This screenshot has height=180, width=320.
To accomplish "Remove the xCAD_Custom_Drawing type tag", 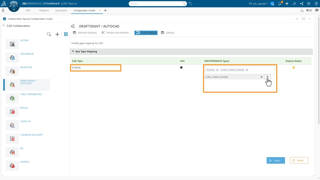I will click(x=247, y=70).
